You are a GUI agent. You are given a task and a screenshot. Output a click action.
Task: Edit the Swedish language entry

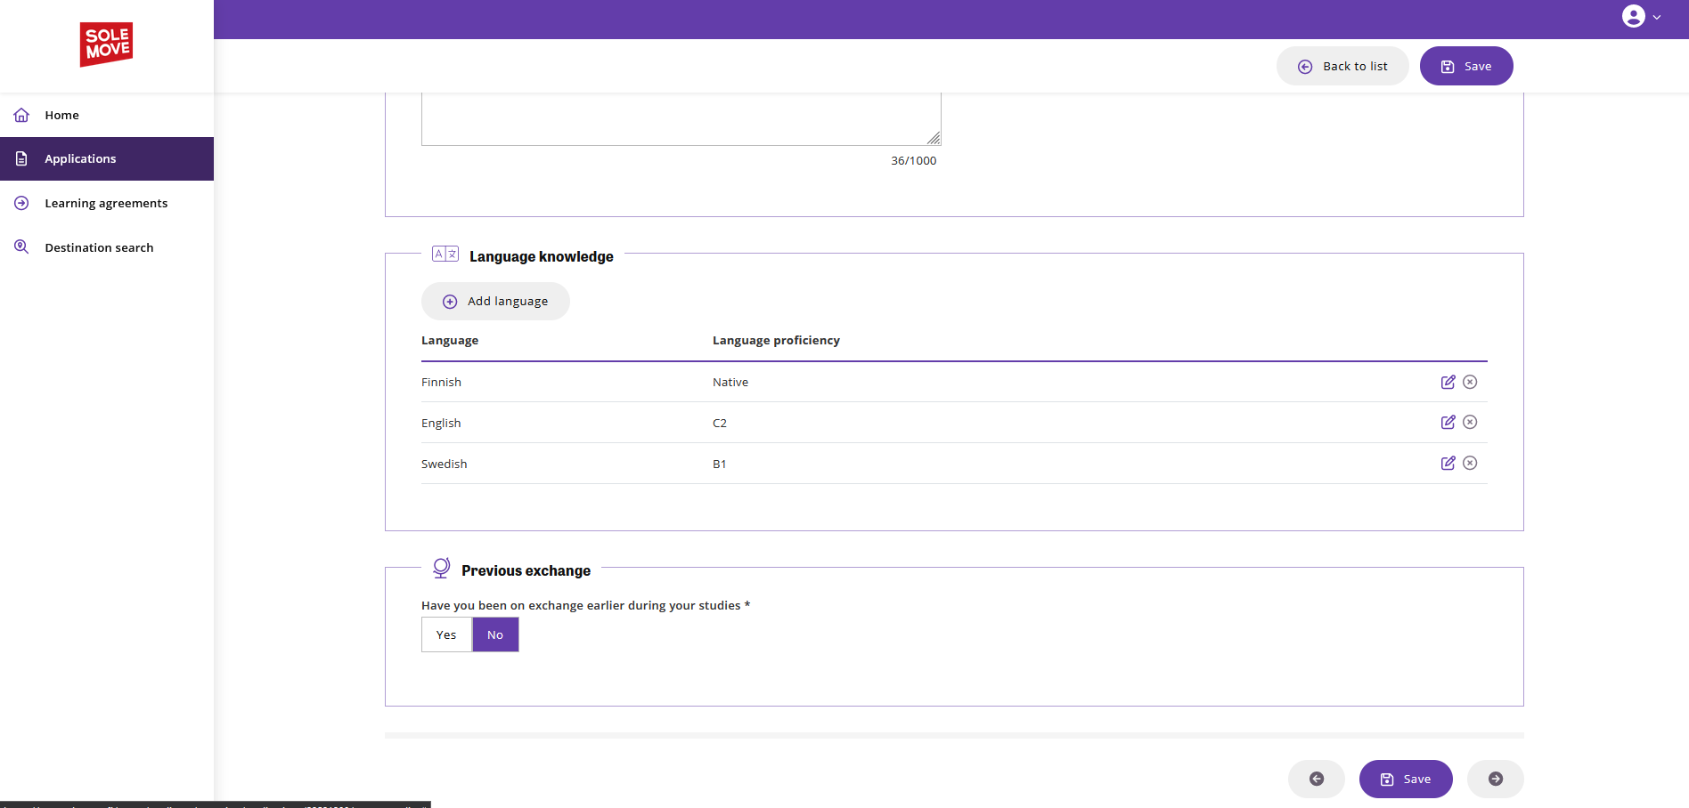point(1448,464)
